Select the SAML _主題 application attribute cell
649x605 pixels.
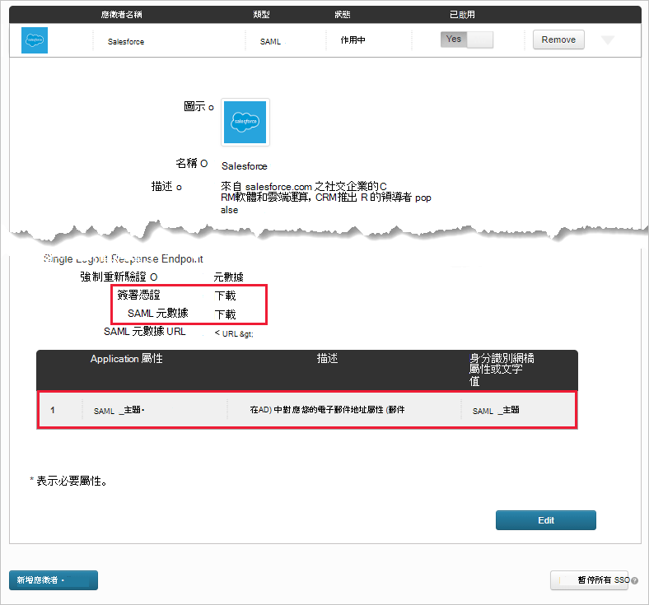click(119, 410)
